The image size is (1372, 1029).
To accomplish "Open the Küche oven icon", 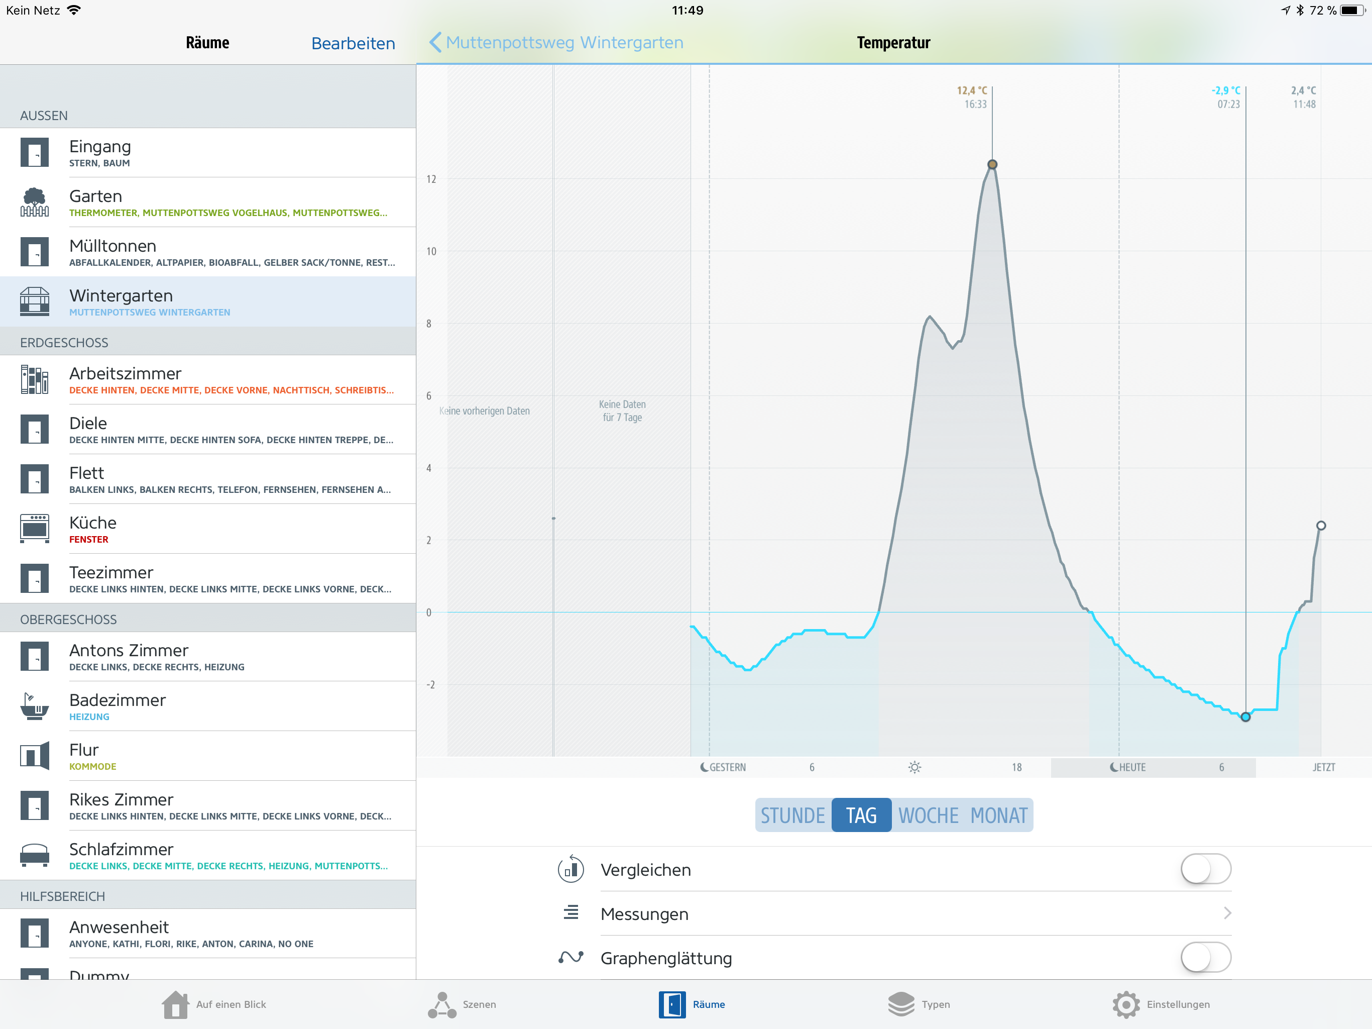I will click(x=35, y=529).
